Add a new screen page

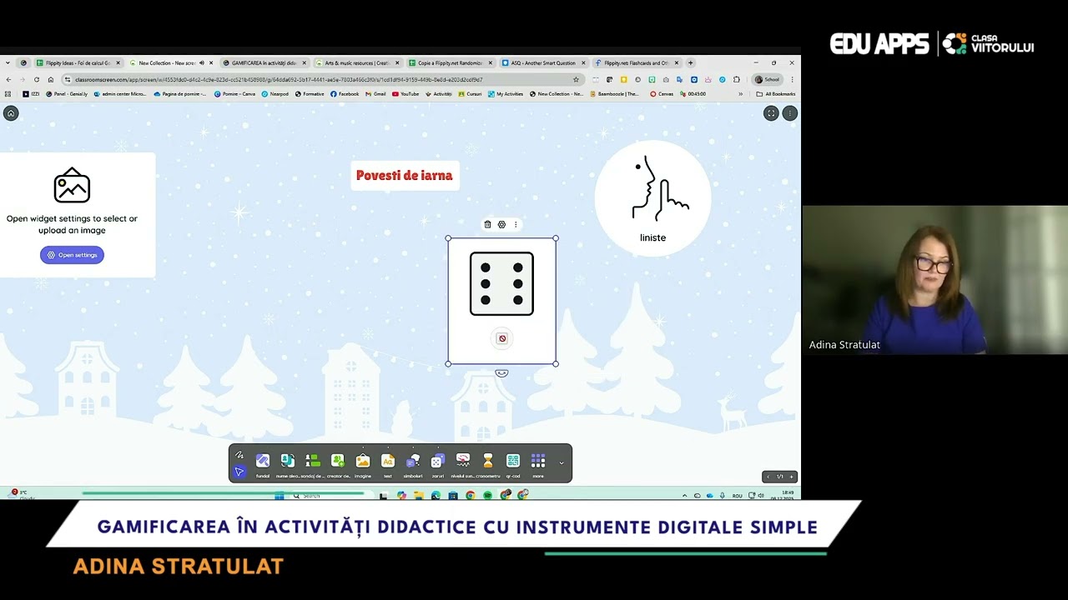(x=792, y=477)
